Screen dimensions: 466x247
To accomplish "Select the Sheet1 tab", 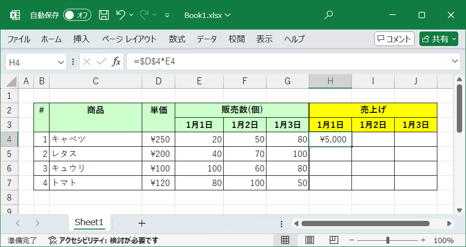I will 89,223.
